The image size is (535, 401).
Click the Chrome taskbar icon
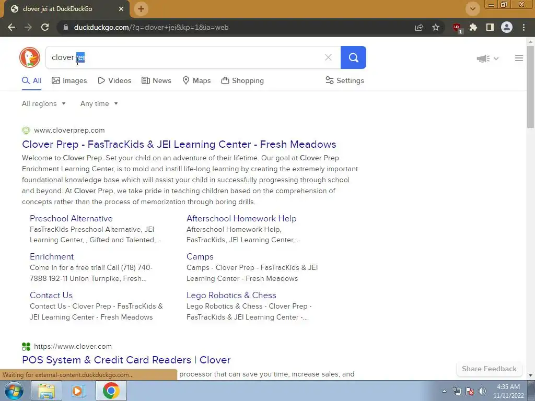pyautogui.click(x=111, y=391)
